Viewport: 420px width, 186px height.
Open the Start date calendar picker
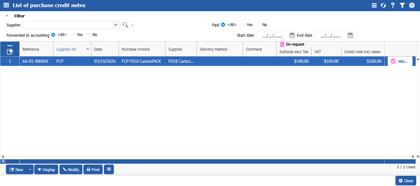pyautogui.click(x=292, y=35)
